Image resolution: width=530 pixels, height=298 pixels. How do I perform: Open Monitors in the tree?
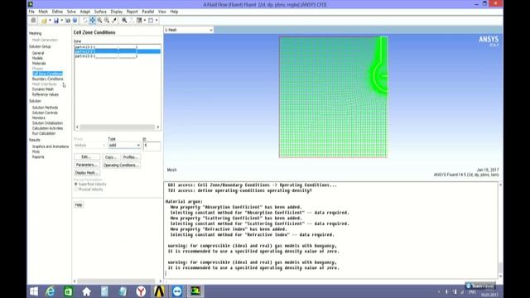pyautogui.click(x=39, y=118)
